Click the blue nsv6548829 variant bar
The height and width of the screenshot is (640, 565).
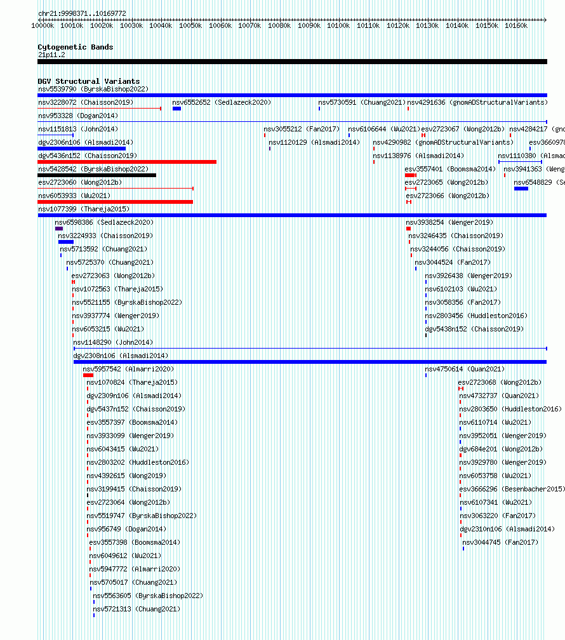[x=521, y=189]
